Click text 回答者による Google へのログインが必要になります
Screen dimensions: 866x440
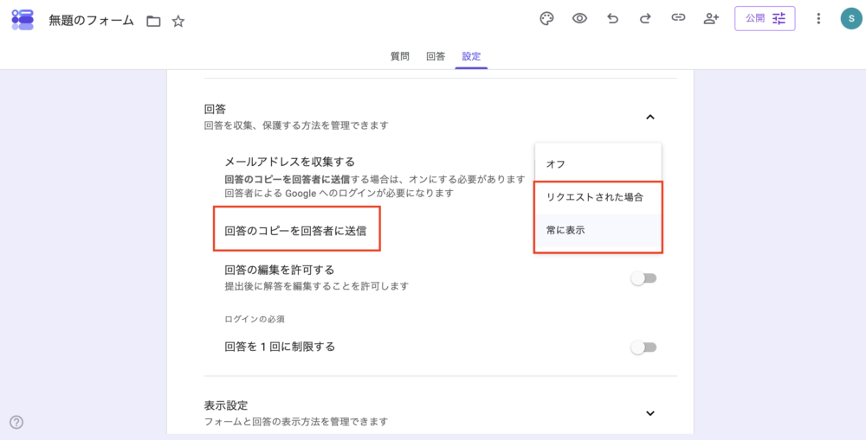tap(339, 193)
